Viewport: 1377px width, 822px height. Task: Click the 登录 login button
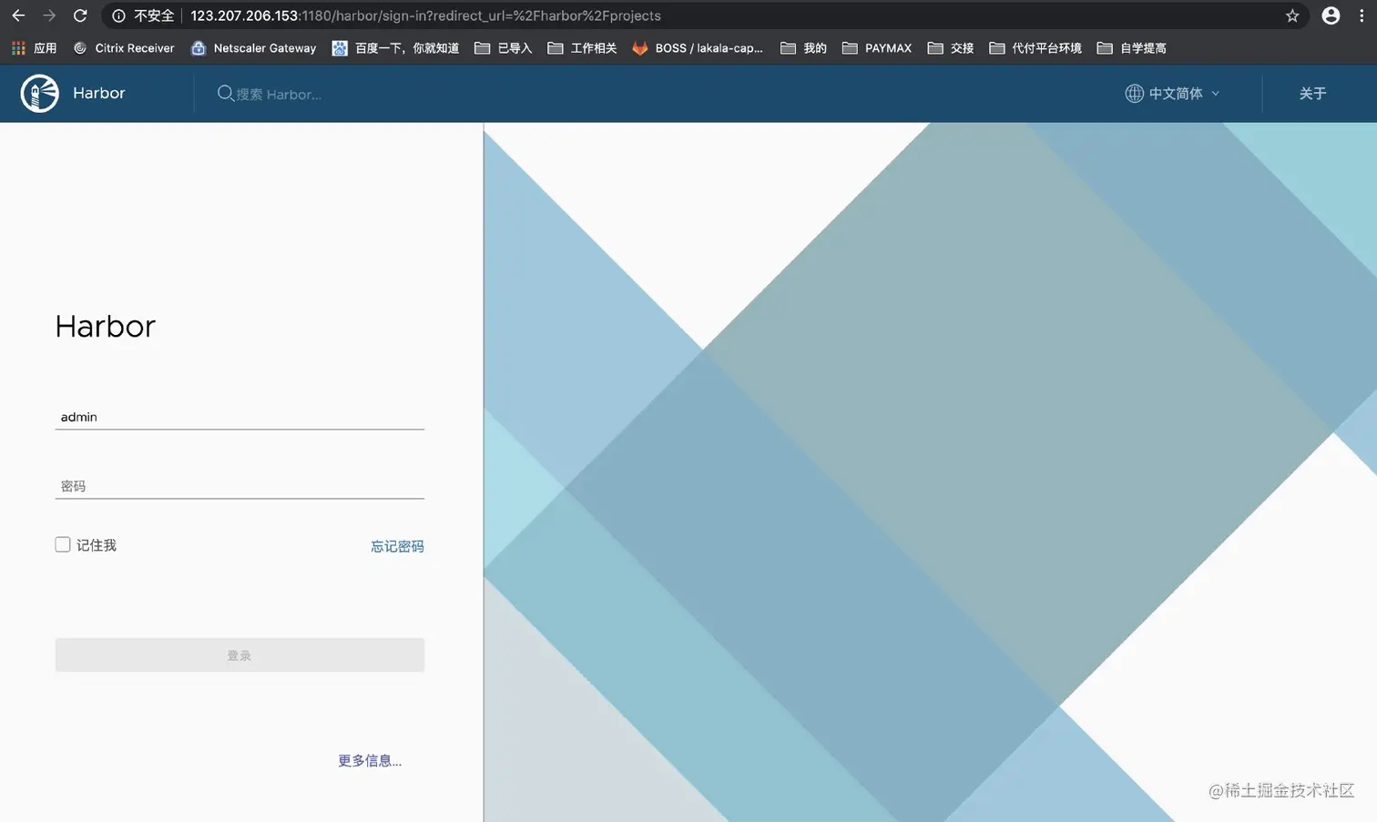(240, 655)
